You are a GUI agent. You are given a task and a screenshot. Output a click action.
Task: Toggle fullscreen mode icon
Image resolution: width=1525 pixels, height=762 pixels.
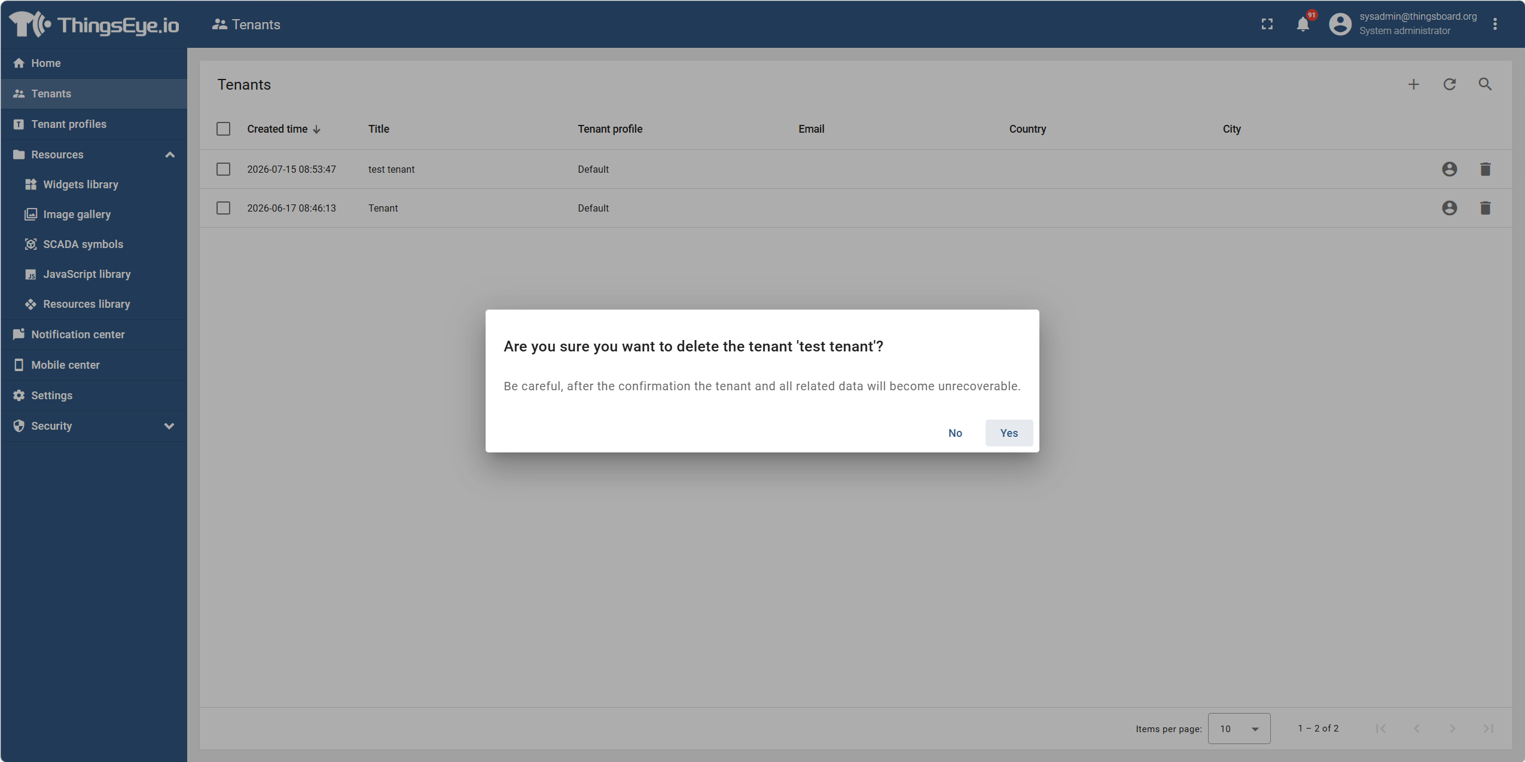[x=1267, y=24]
